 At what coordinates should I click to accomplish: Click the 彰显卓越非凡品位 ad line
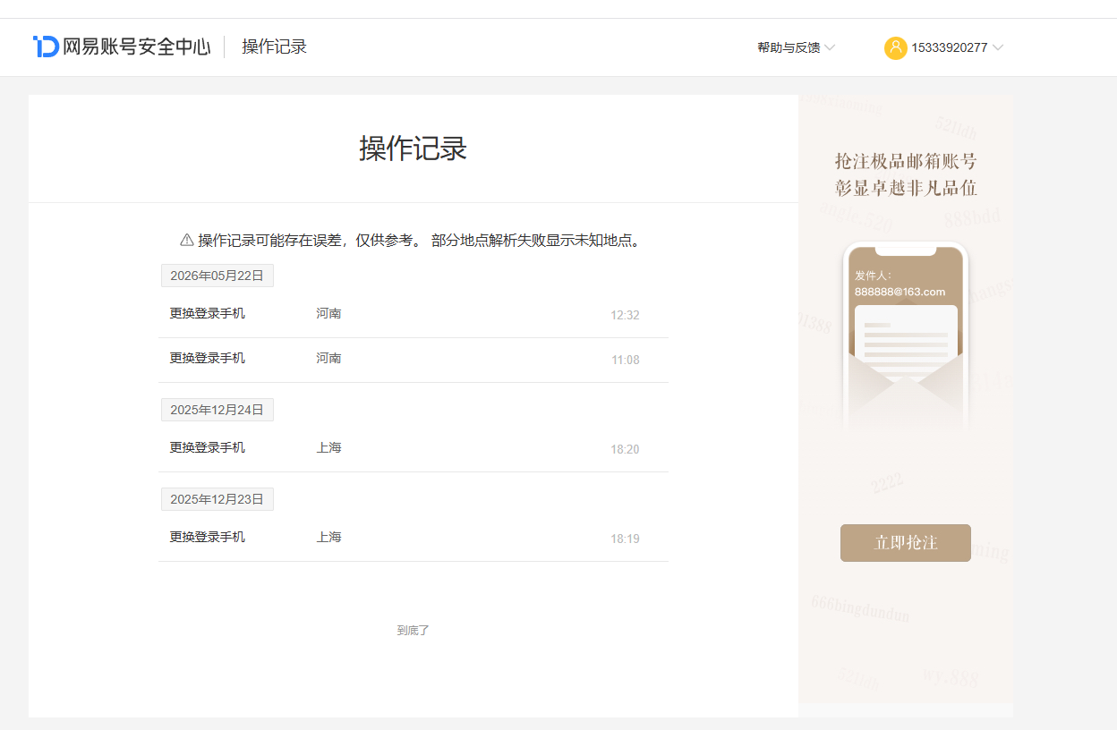click(x=906, y=189)
